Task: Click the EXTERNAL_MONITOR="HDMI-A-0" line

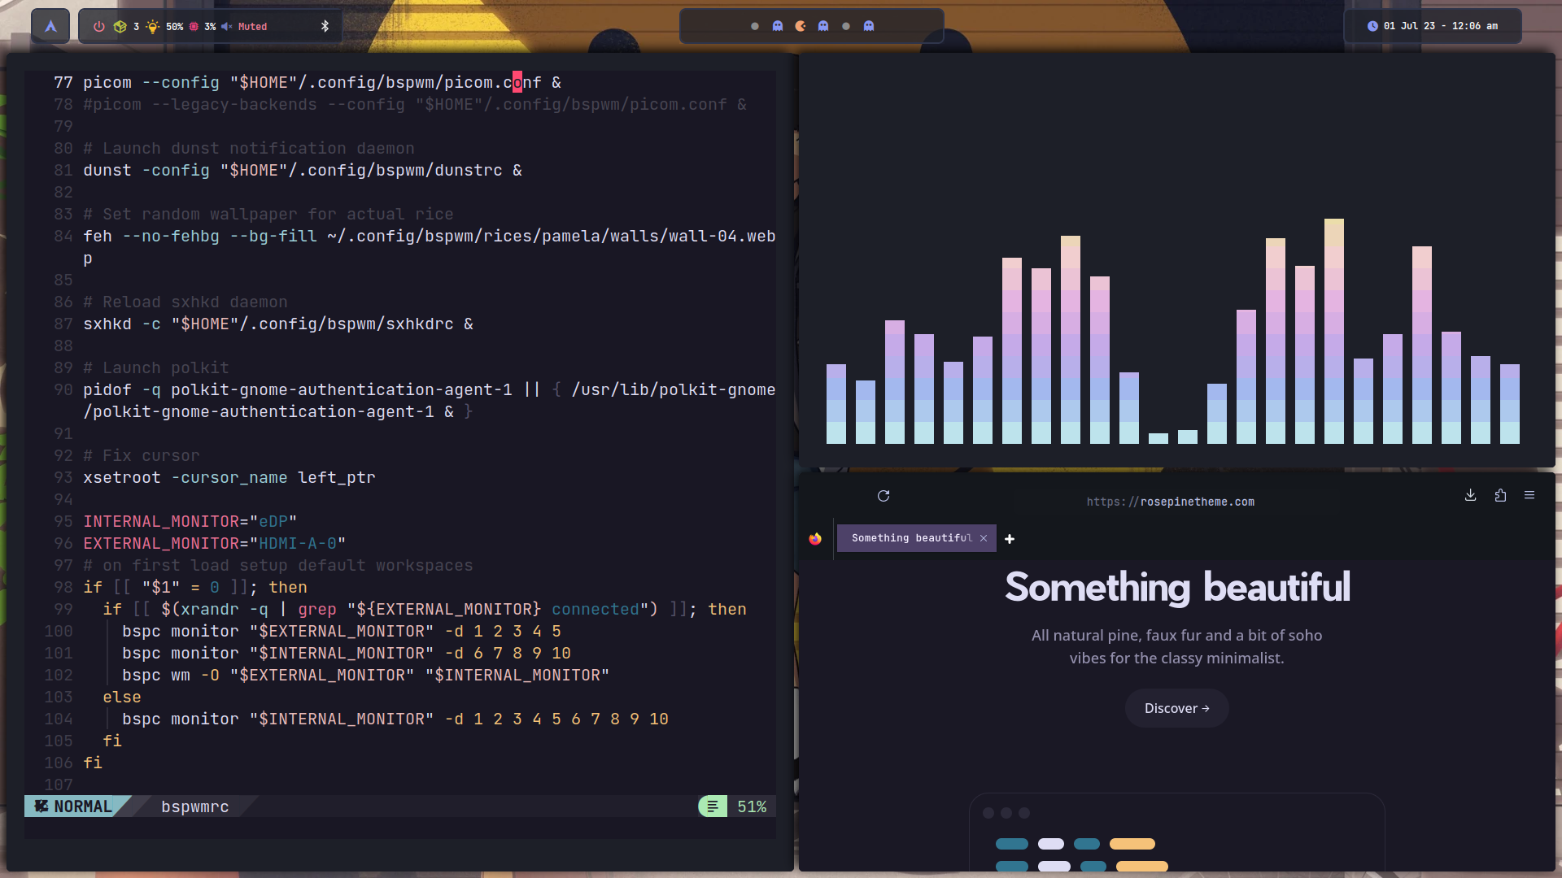Action: pyautogui.click(x=214, y=543)
